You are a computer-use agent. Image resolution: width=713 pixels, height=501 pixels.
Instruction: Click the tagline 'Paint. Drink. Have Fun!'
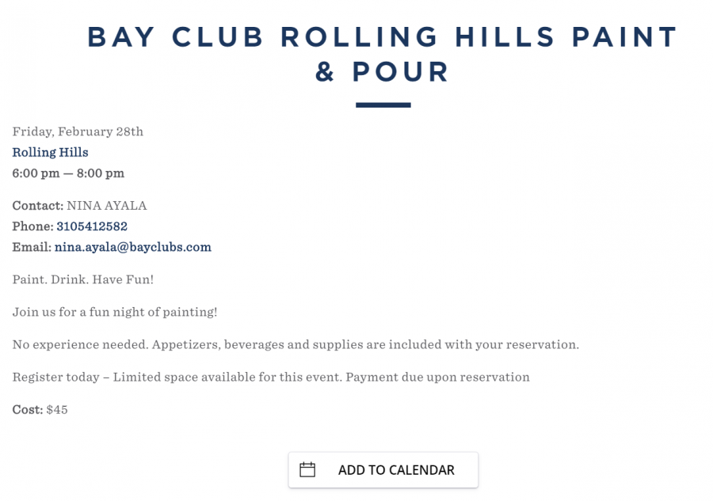click(82, 279)
